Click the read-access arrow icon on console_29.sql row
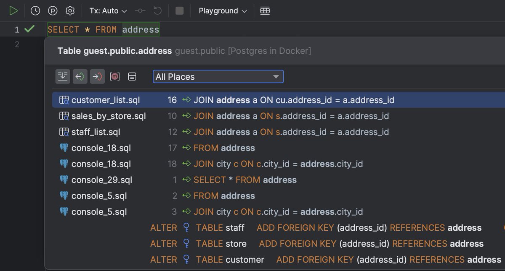 click(x=186, y=180)
